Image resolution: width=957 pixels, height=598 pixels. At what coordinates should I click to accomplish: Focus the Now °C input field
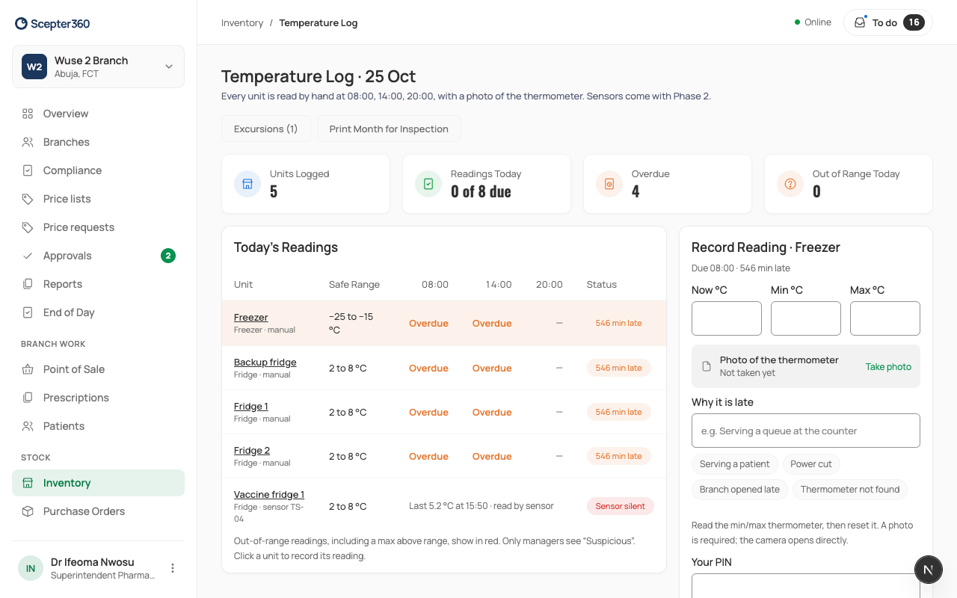coord(727,318)
